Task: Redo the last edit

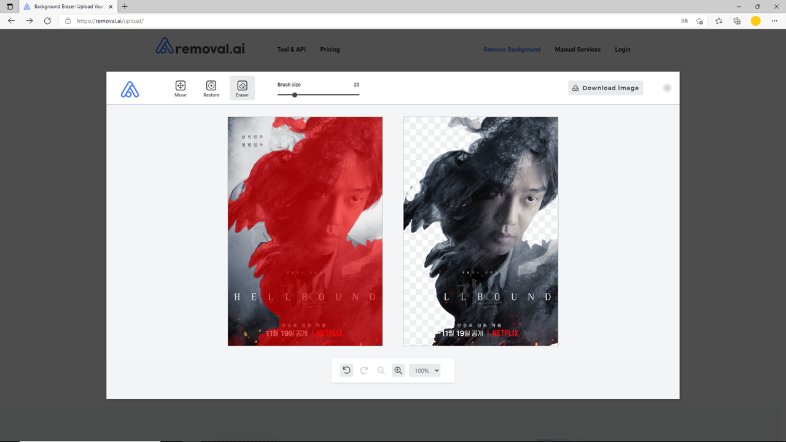Action: (x=364, y=370)
